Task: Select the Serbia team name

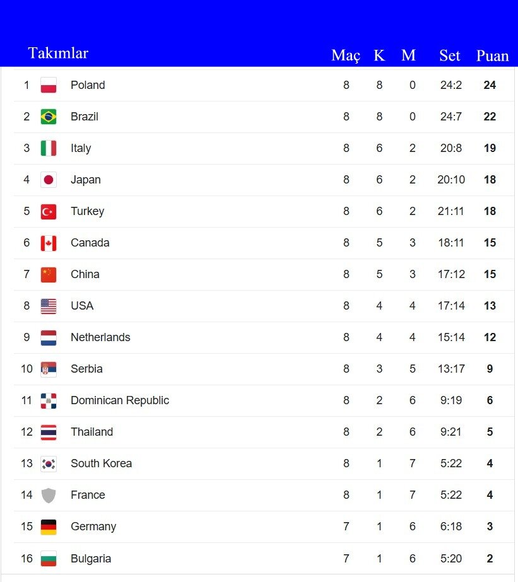Action: [x=86, y=369]
